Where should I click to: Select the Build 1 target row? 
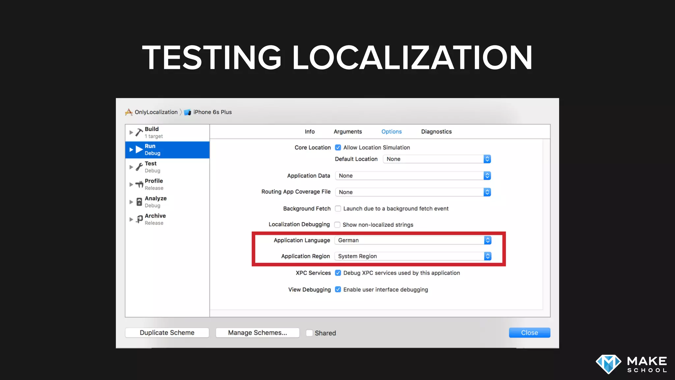point(167,133)
